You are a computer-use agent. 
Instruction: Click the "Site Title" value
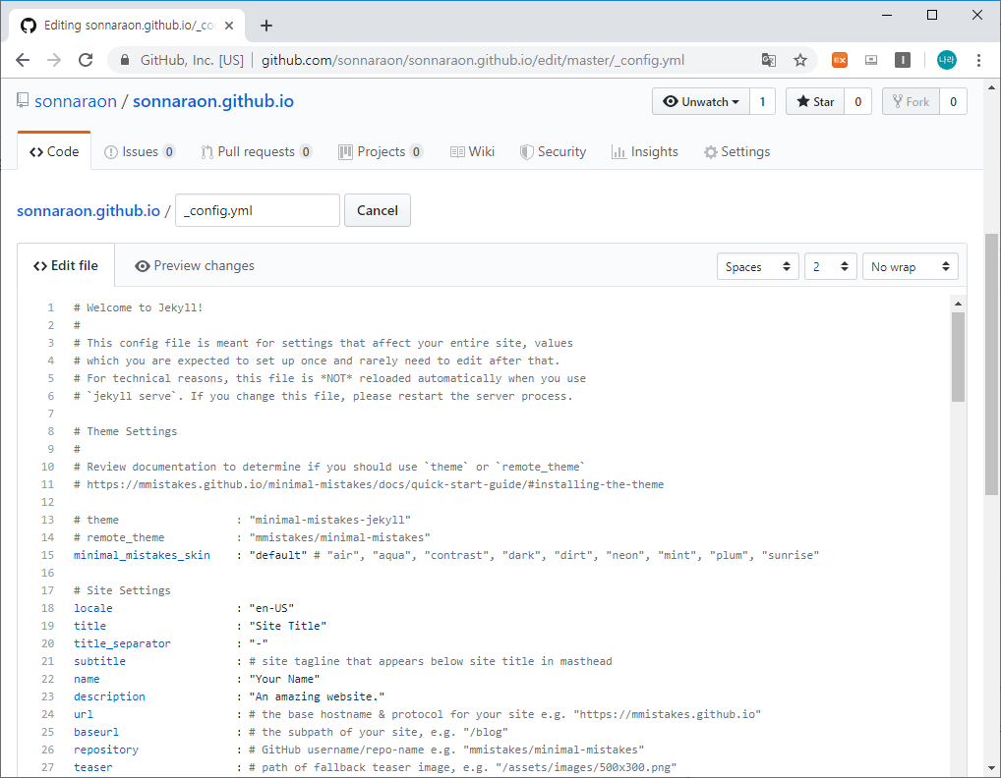(288, 626)
